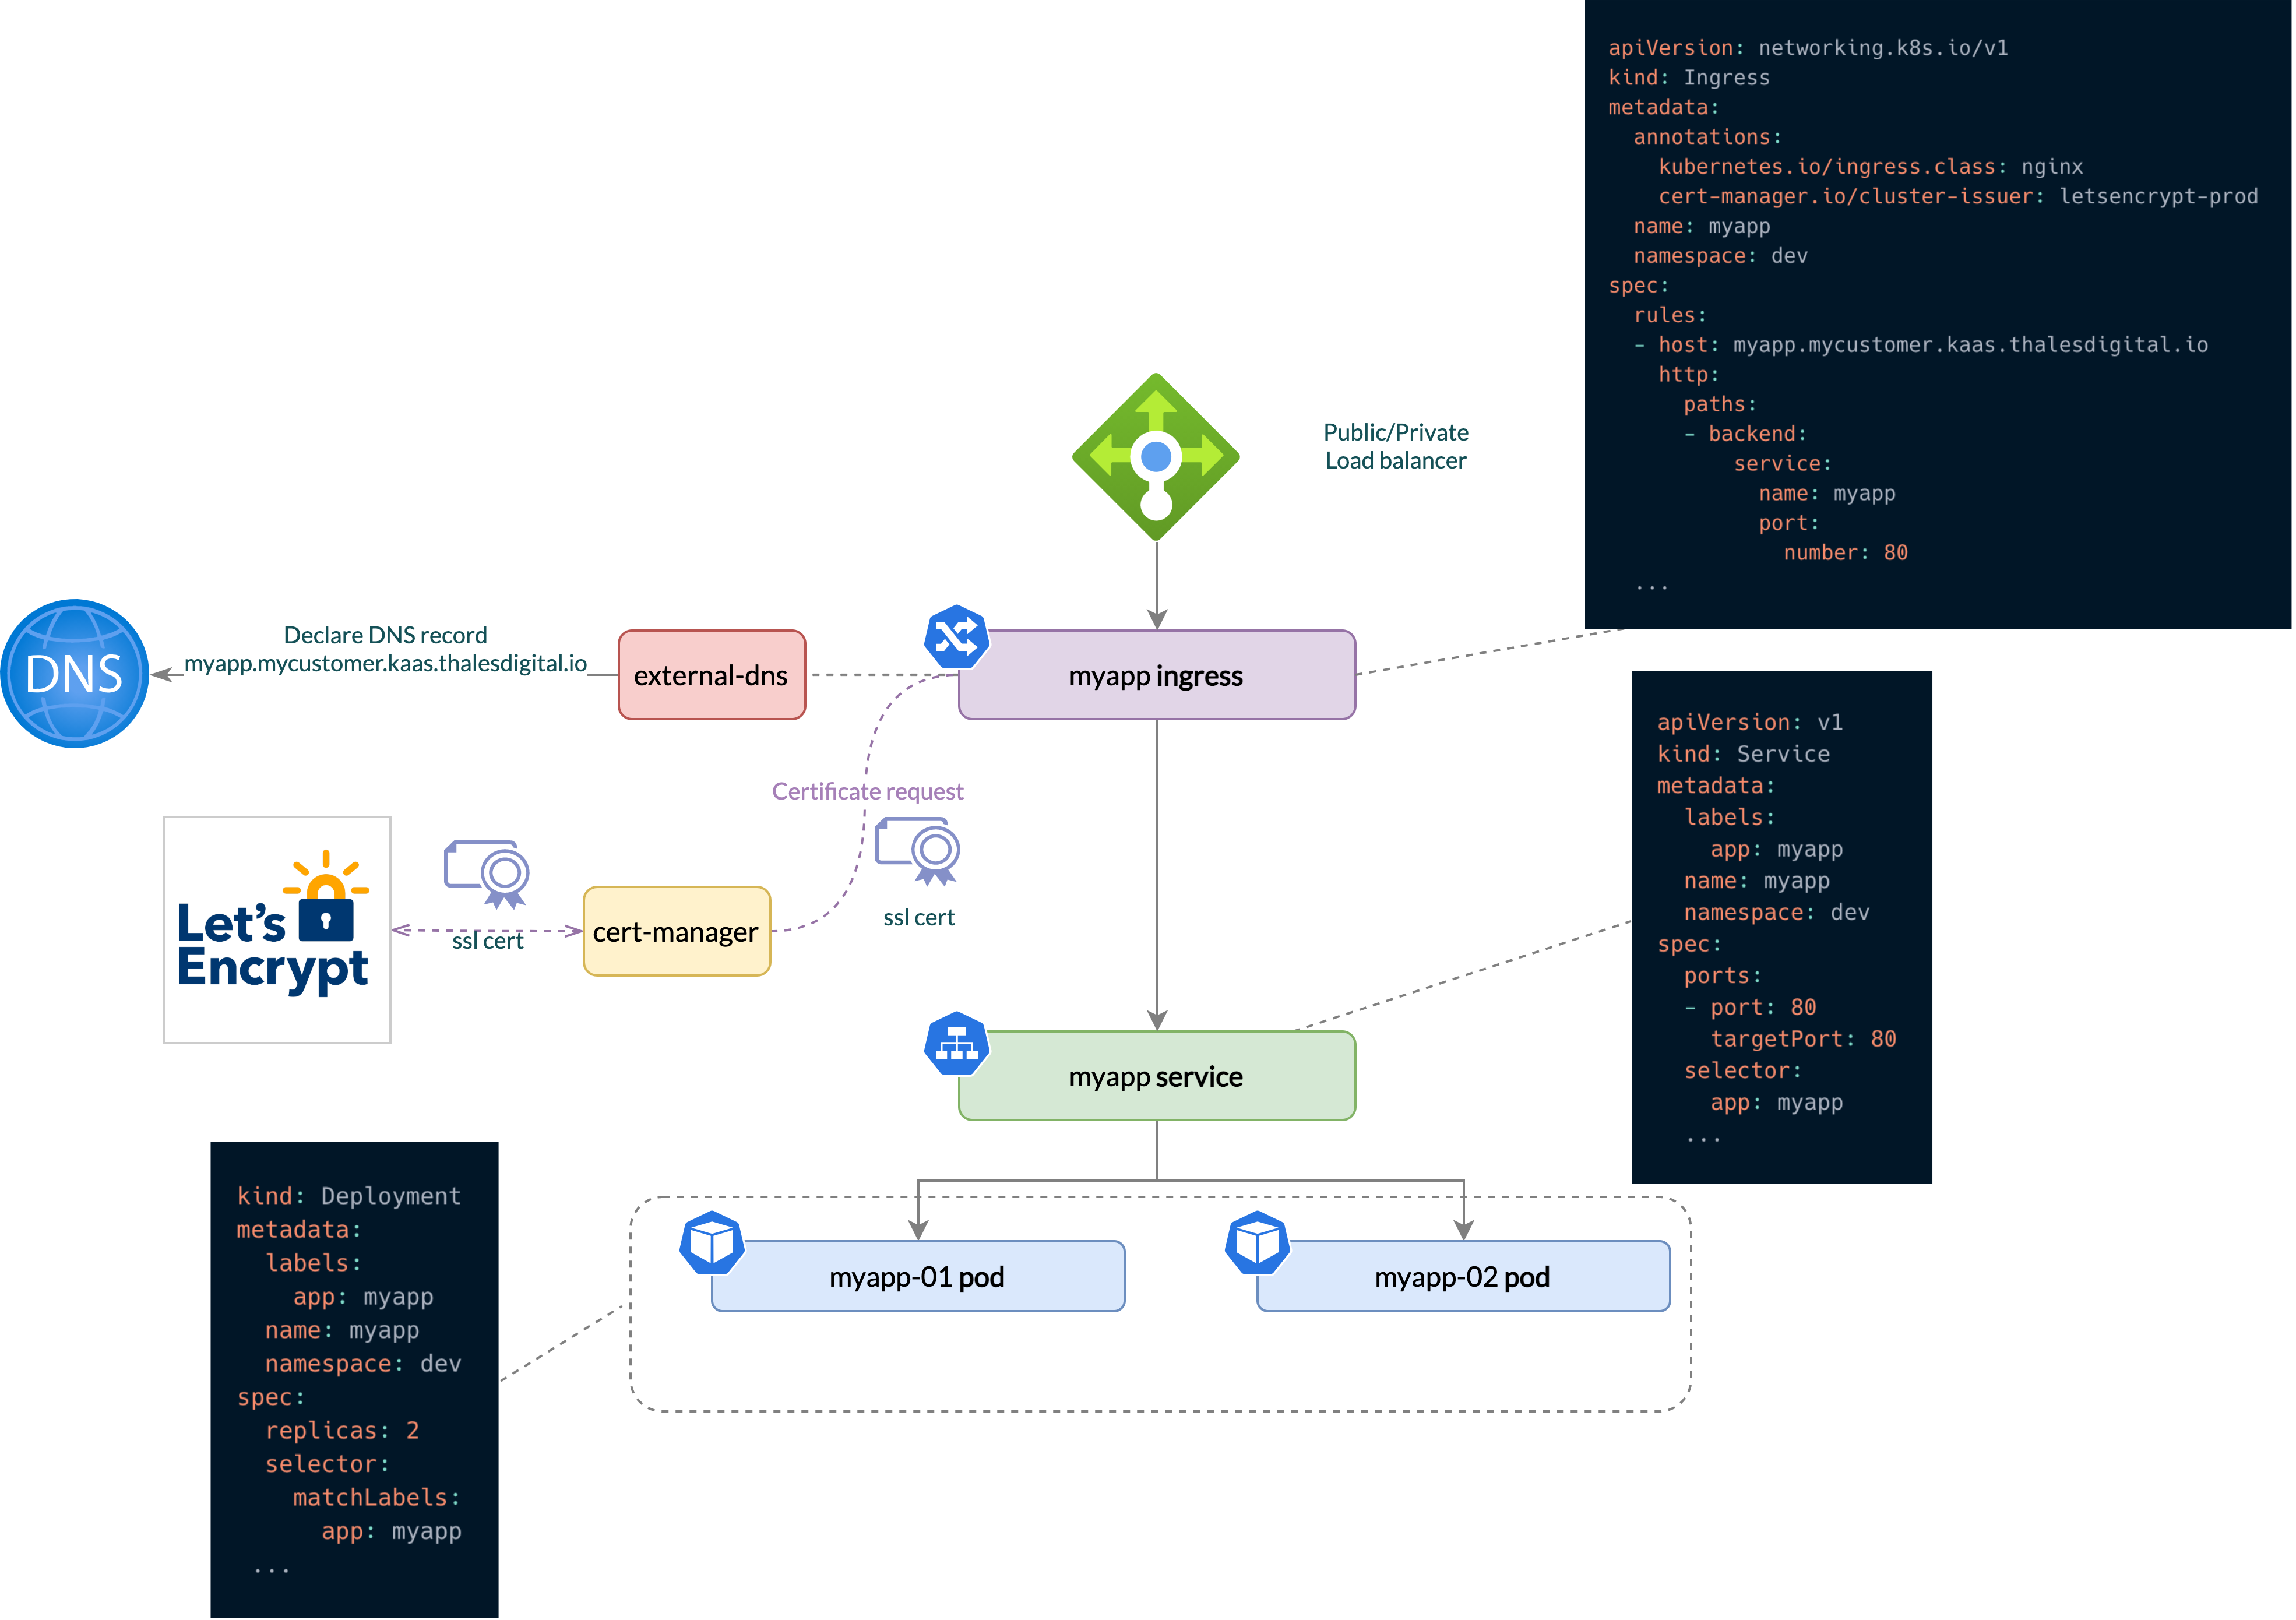Click the host line in Ingress YAML
Image resolution: width=2296 pixels, height=1620 pixels.
click(x=1921, y=345)
